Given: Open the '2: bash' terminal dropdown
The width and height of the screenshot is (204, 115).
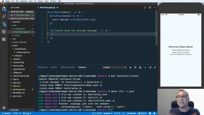Looking at the screenshot, I should click(x=114, y=67).
